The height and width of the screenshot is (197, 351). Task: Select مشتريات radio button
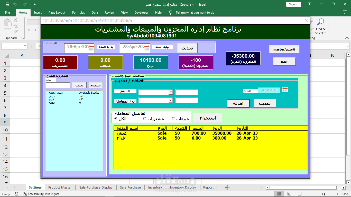pos(144,119)
